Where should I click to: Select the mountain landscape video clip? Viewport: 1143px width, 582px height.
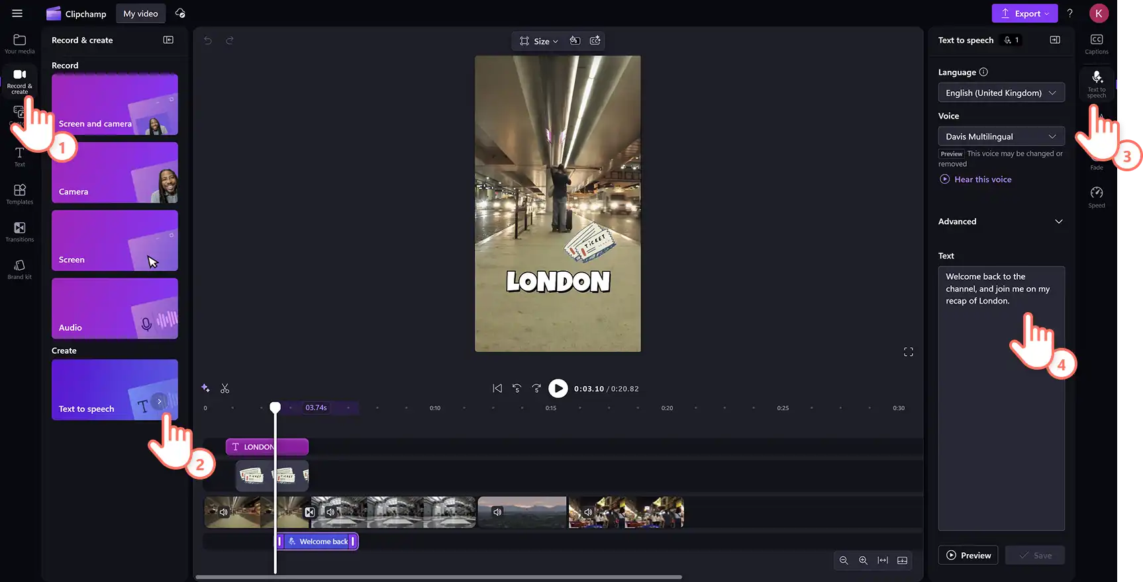pyautogui.click(x=522, y=512)
